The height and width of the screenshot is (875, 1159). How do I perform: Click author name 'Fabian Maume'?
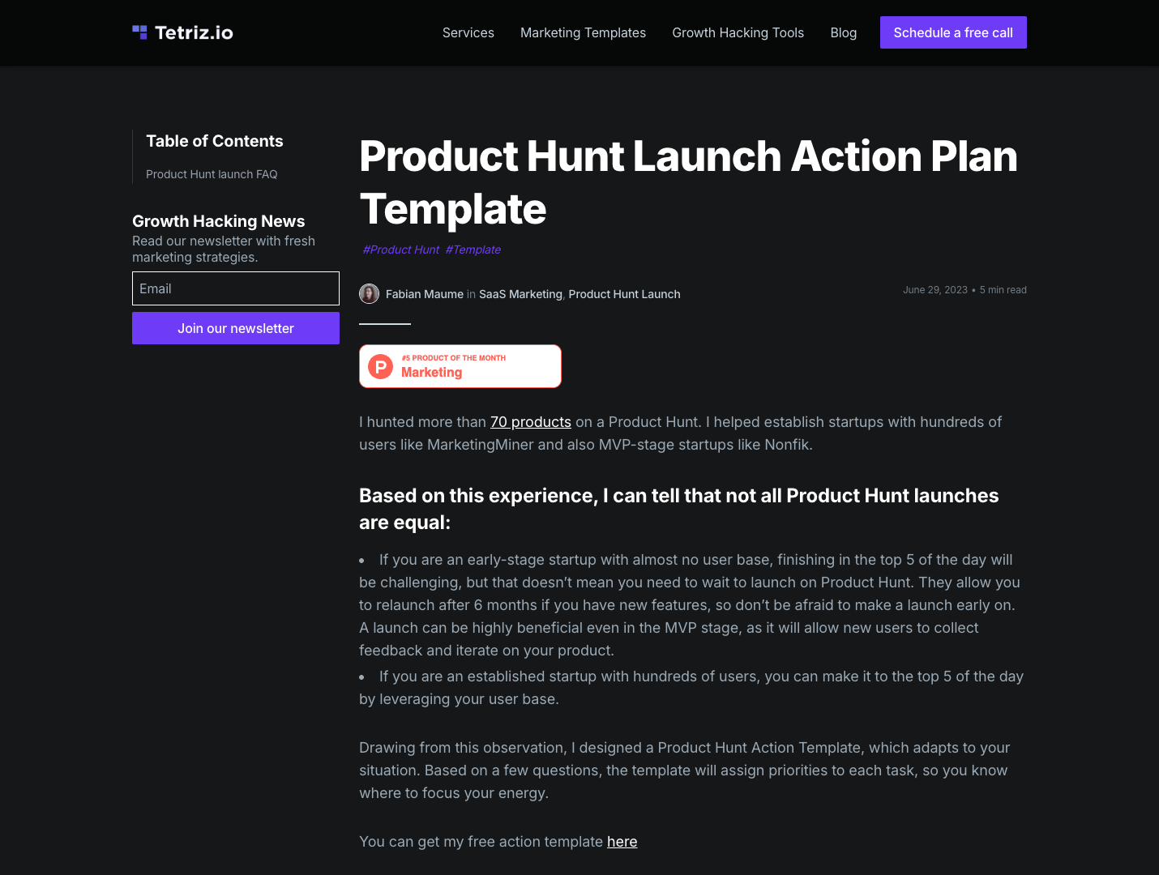tap(425, 294)
